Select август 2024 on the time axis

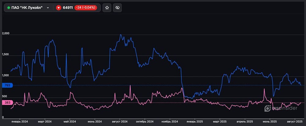[120, 121]
